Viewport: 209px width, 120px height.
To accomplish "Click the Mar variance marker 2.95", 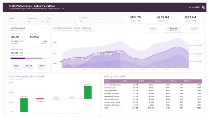I will click(85, 59).
